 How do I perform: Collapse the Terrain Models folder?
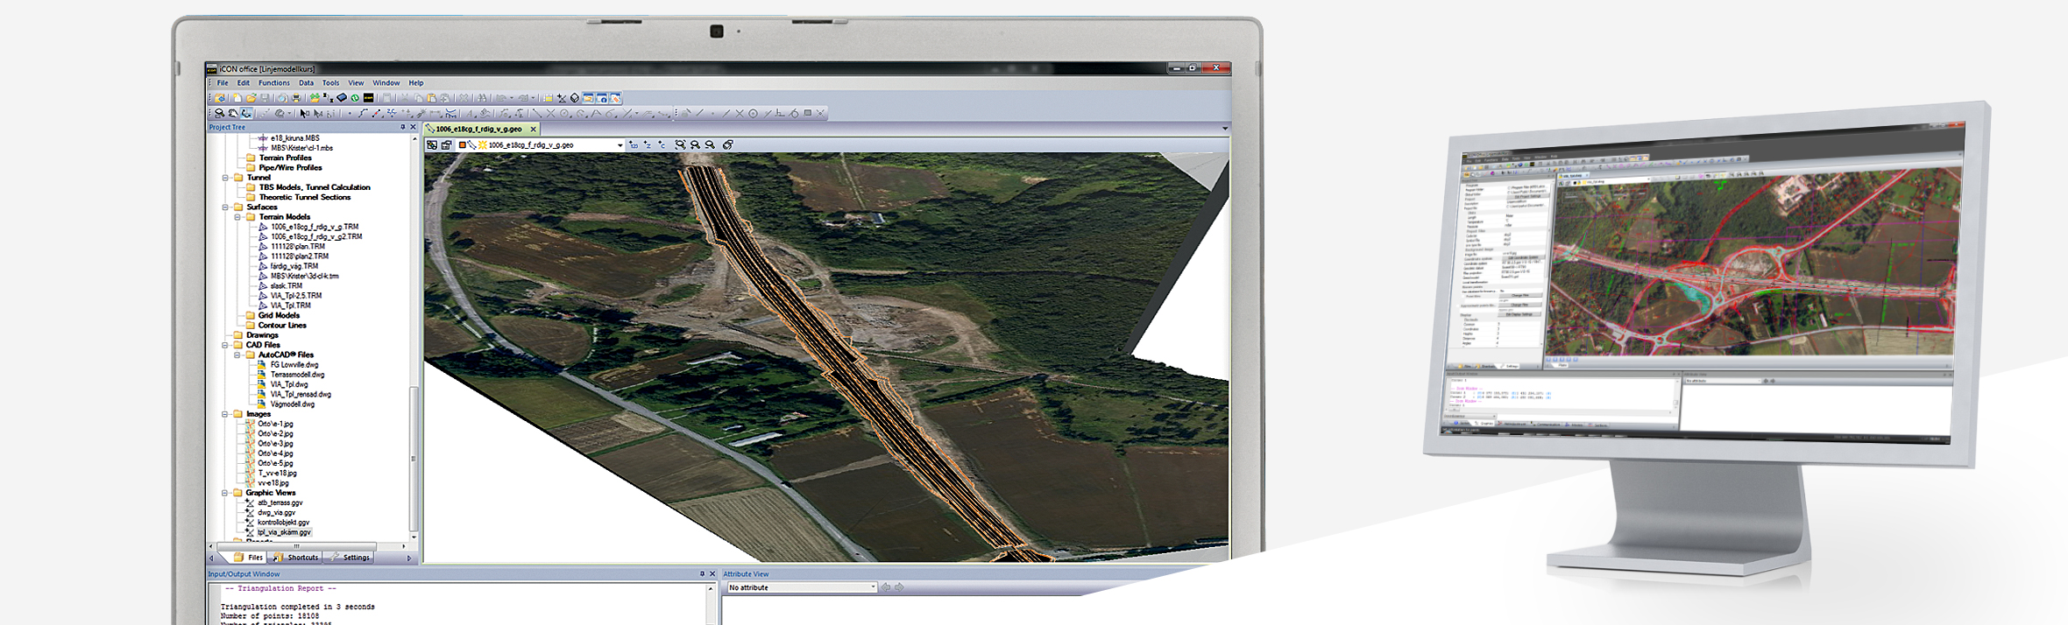coord(237,217)
